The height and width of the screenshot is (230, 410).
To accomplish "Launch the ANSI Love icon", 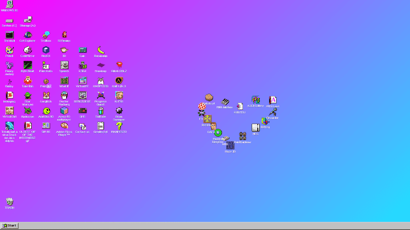I will [273, 100].
